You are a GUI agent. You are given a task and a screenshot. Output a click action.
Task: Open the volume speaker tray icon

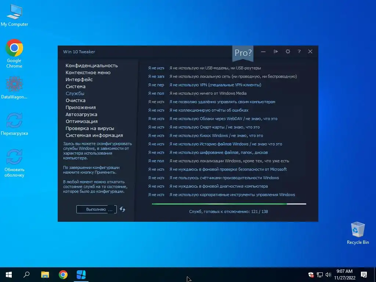coord(328,275)
